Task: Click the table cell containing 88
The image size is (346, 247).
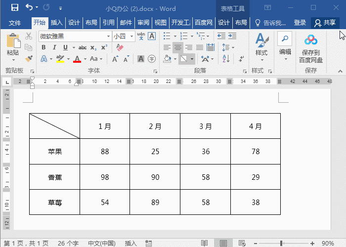Action: point(105,152)
